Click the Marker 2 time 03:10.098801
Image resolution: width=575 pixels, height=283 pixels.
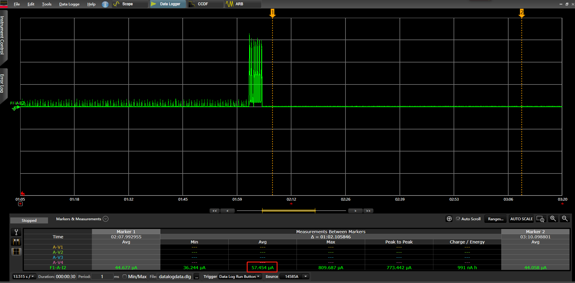(x=535, y=237)
